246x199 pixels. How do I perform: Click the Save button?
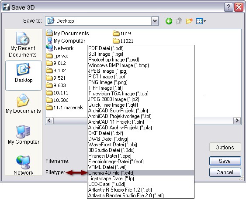[x=225, y=161]
